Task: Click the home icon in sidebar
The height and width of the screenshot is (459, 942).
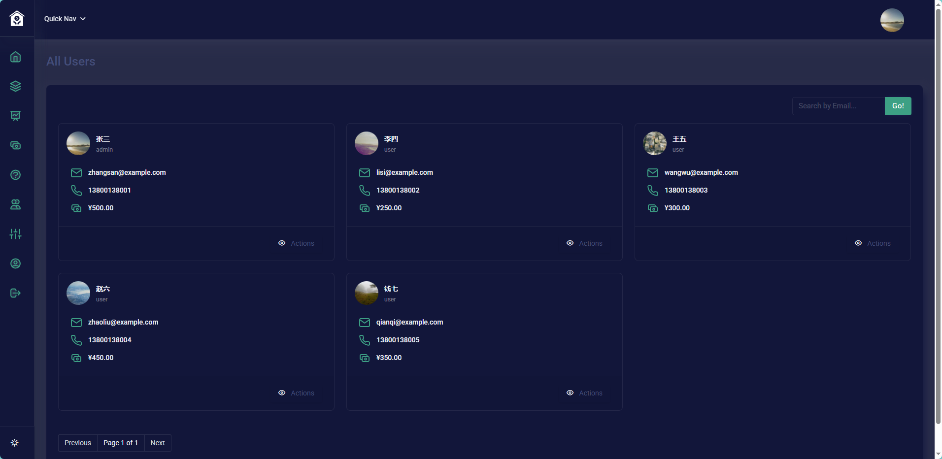Action: tap(16, 57)
